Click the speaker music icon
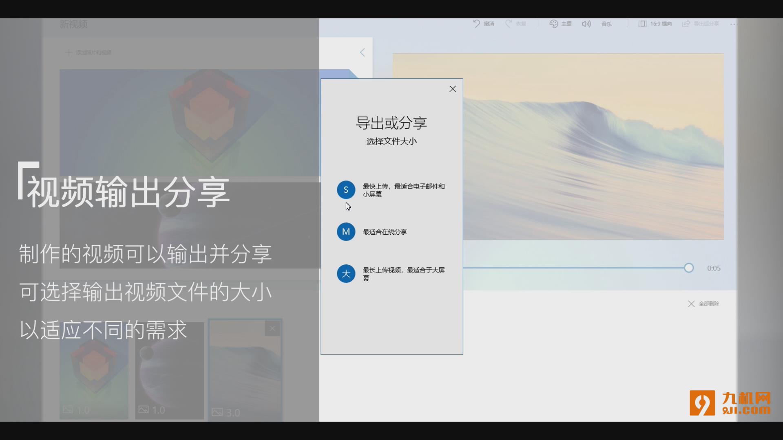The width and height of the screenshot is (783, 440). [586, 24]
